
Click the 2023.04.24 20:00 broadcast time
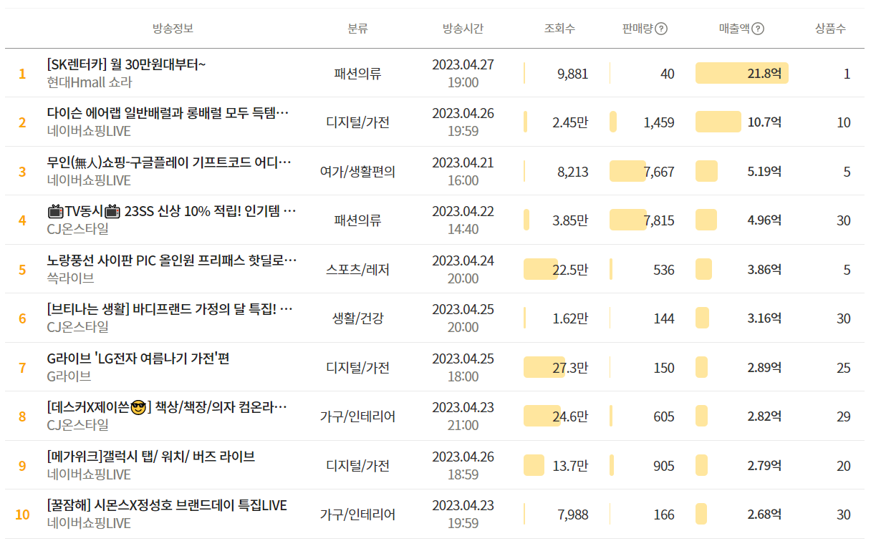(x=463, y=269)
